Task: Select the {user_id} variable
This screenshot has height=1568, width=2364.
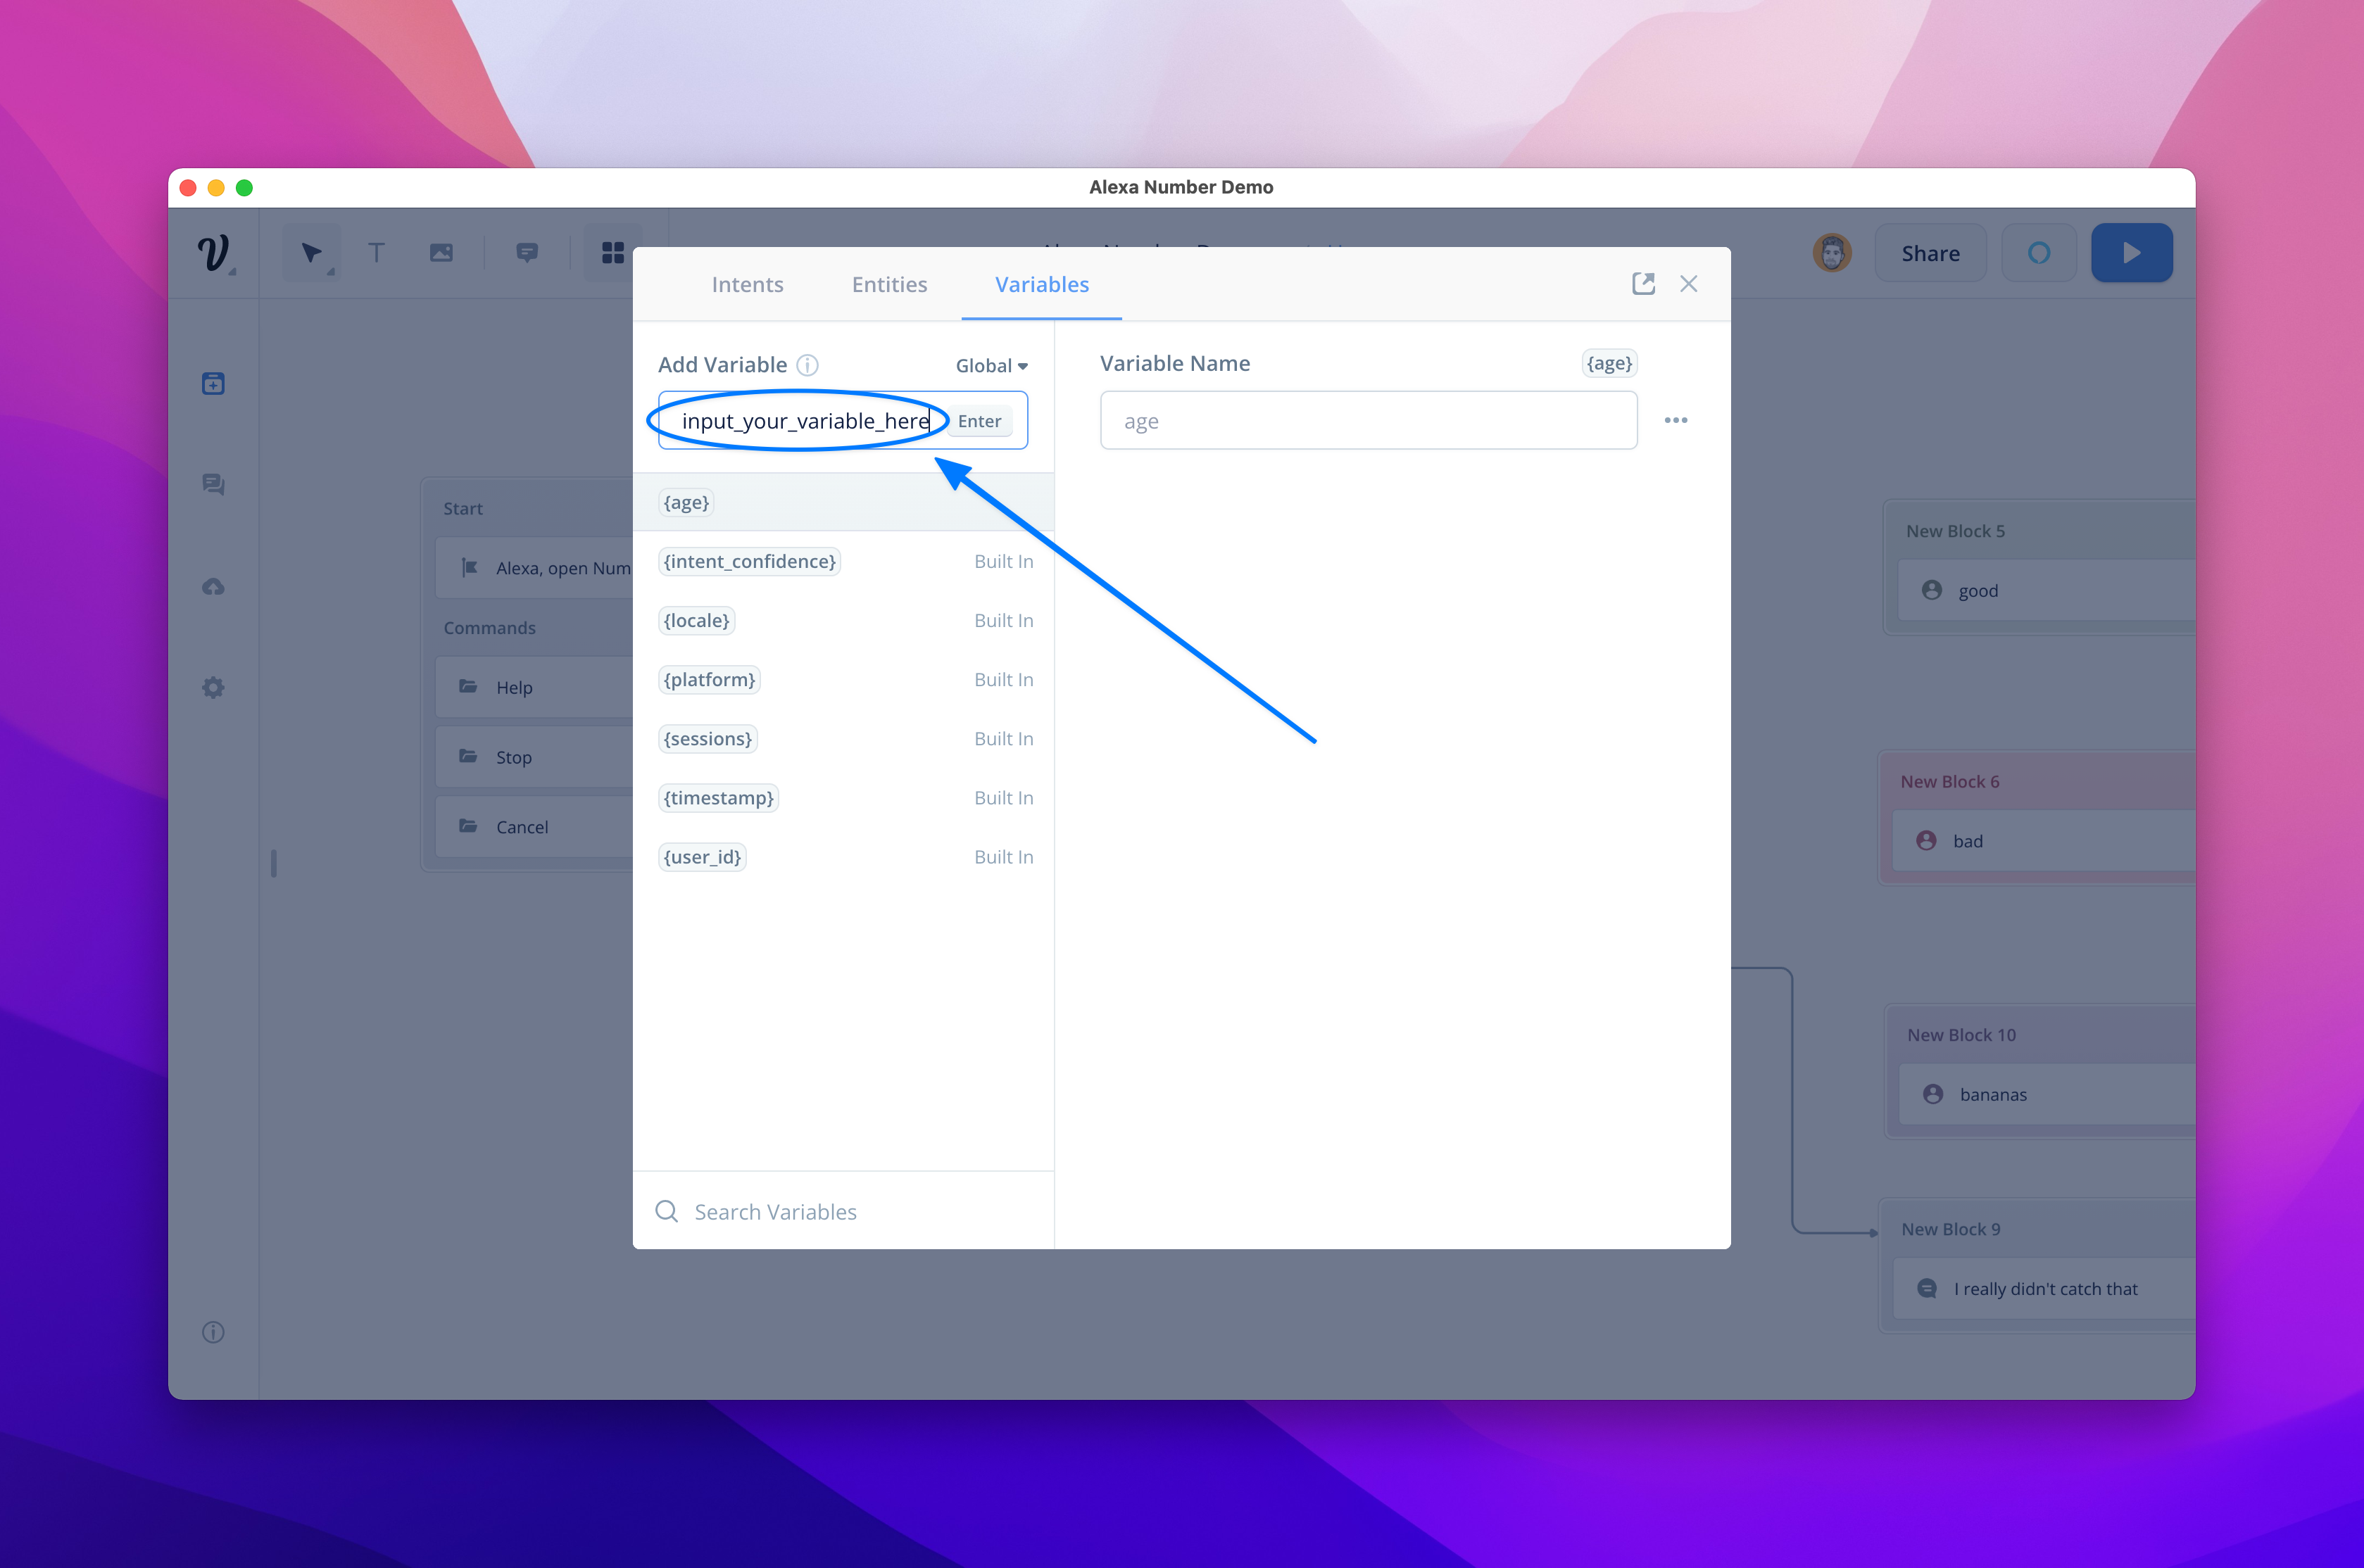Action: 843,856
